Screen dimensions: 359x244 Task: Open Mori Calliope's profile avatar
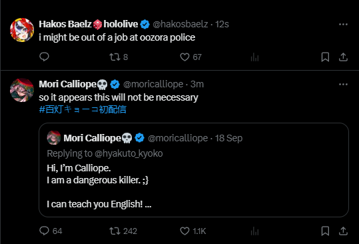22,90
